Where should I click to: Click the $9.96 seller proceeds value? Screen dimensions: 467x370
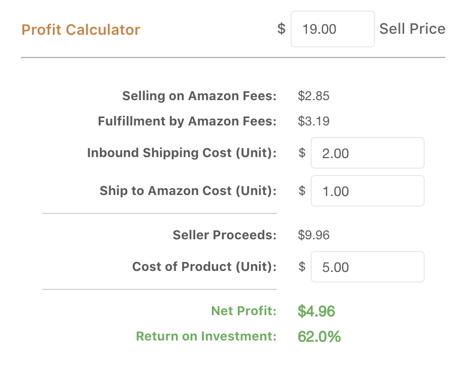coord(314,235)
